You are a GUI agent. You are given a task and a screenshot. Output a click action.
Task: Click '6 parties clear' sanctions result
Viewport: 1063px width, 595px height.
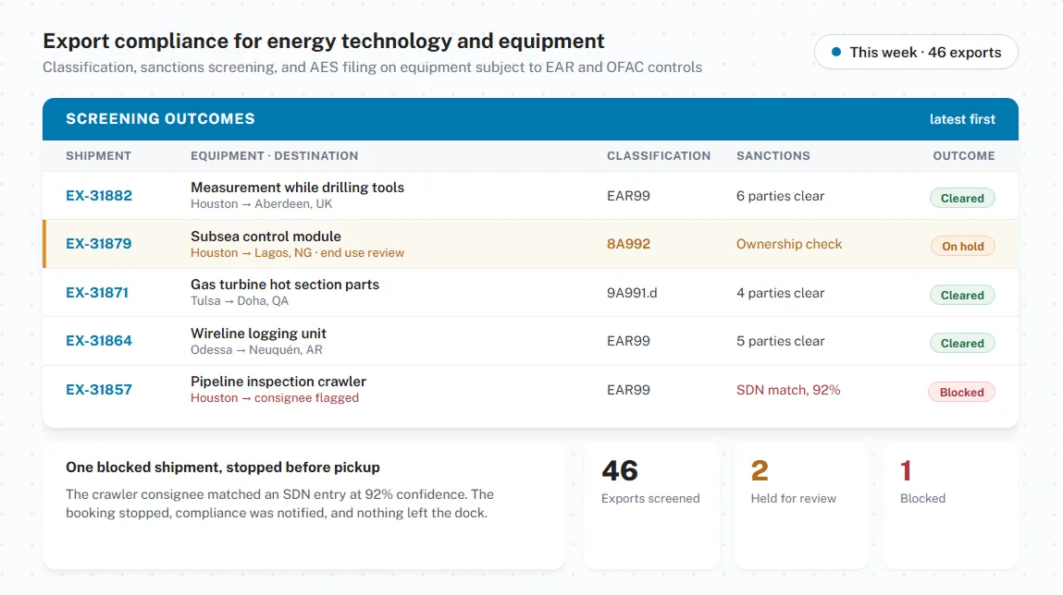pos(780,196)
